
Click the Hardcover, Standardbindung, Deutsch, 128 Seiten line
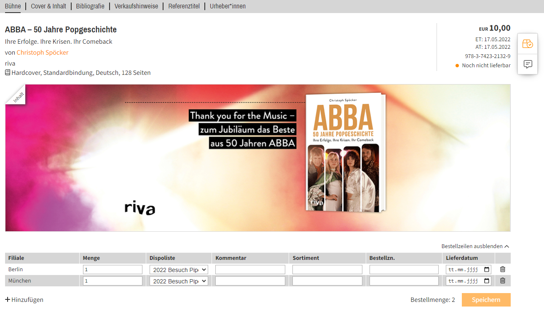point(81,73)
